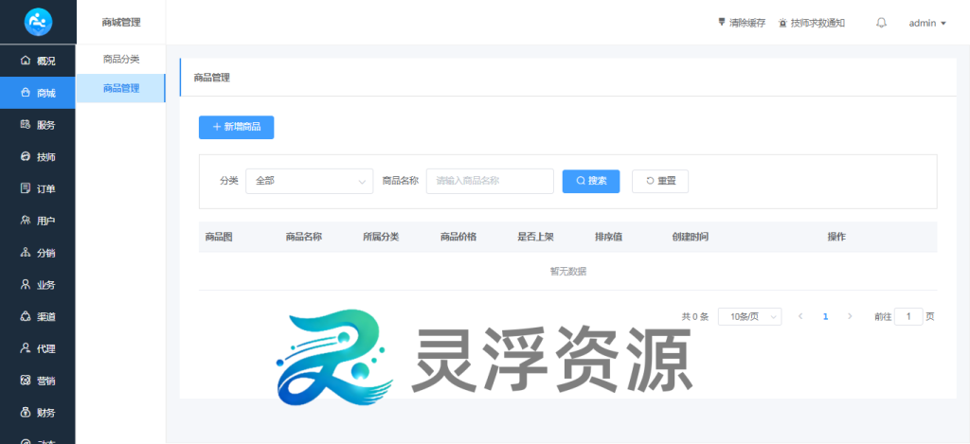
Task: Click the 分销 distribution tree icon
Action: point(26,253)
